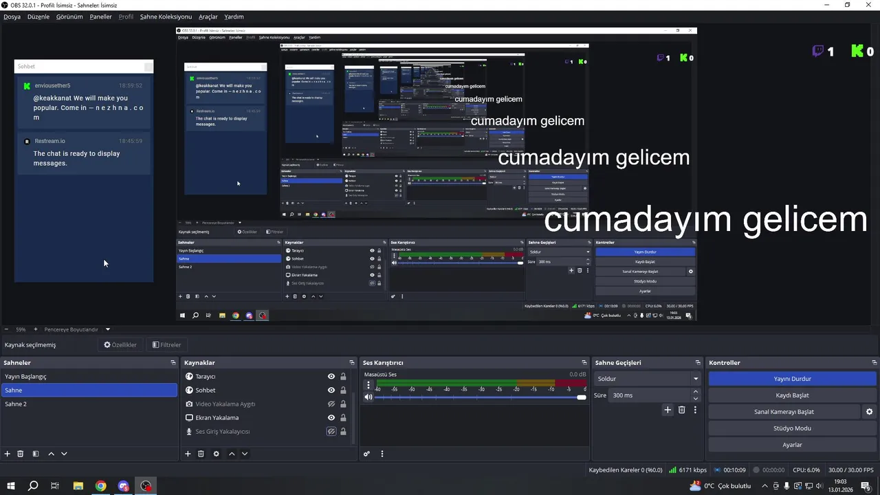Hide the Ekran Yakalama source
Screen dimensions: 880x495
pyautogui.click(x=331, y=418)
